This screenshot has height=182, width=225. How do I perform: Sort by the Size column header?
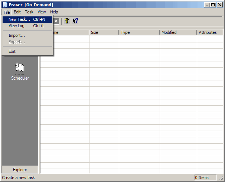tap(104, 32)
